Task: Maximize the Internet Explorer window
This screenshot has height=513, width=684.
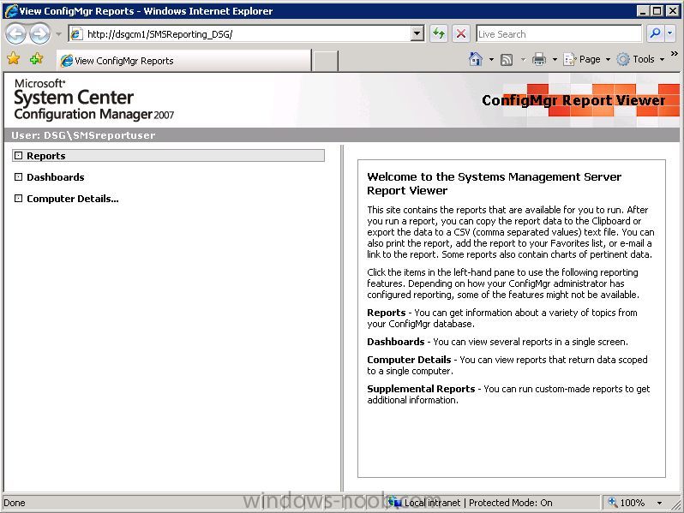Action: click(657, 11)
